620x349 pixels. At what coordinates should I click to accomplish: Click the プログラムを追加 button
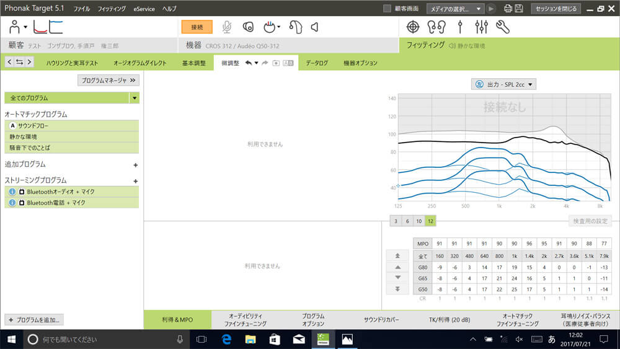[x=34, y=320]
